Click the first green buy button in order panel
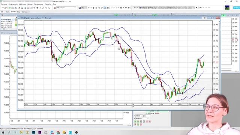 coord(135,121)
